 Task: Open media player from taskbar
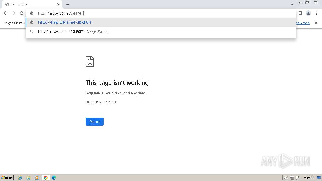click(37, 178)
